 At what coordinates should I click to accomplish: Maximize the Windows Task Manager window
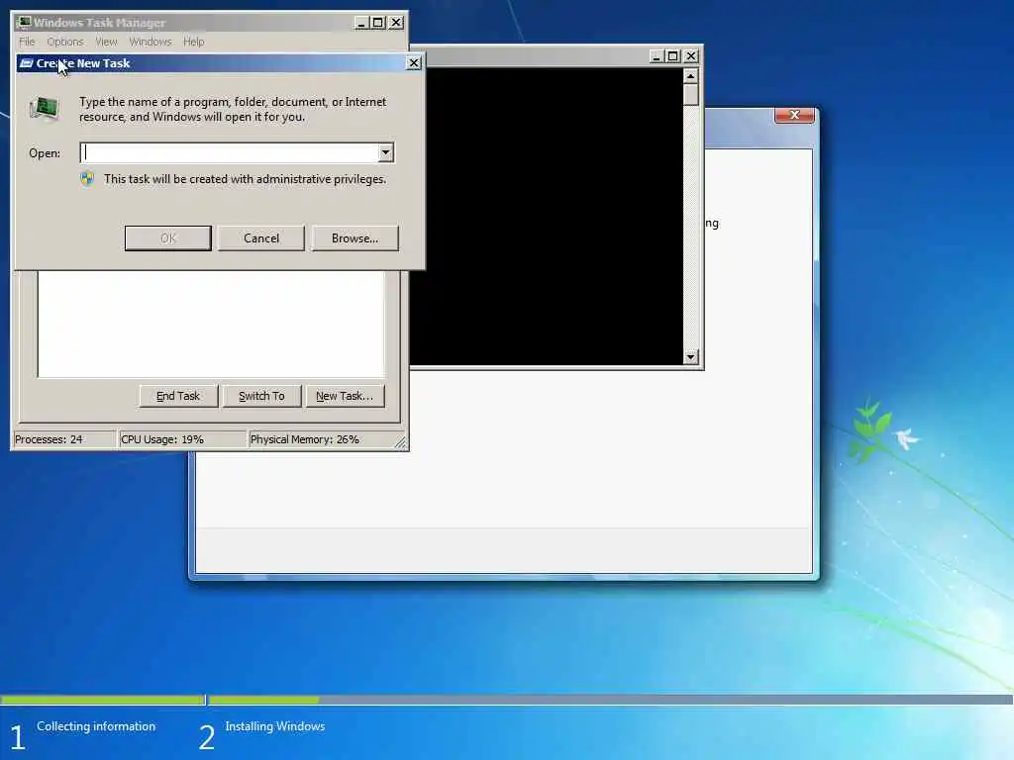378,23
